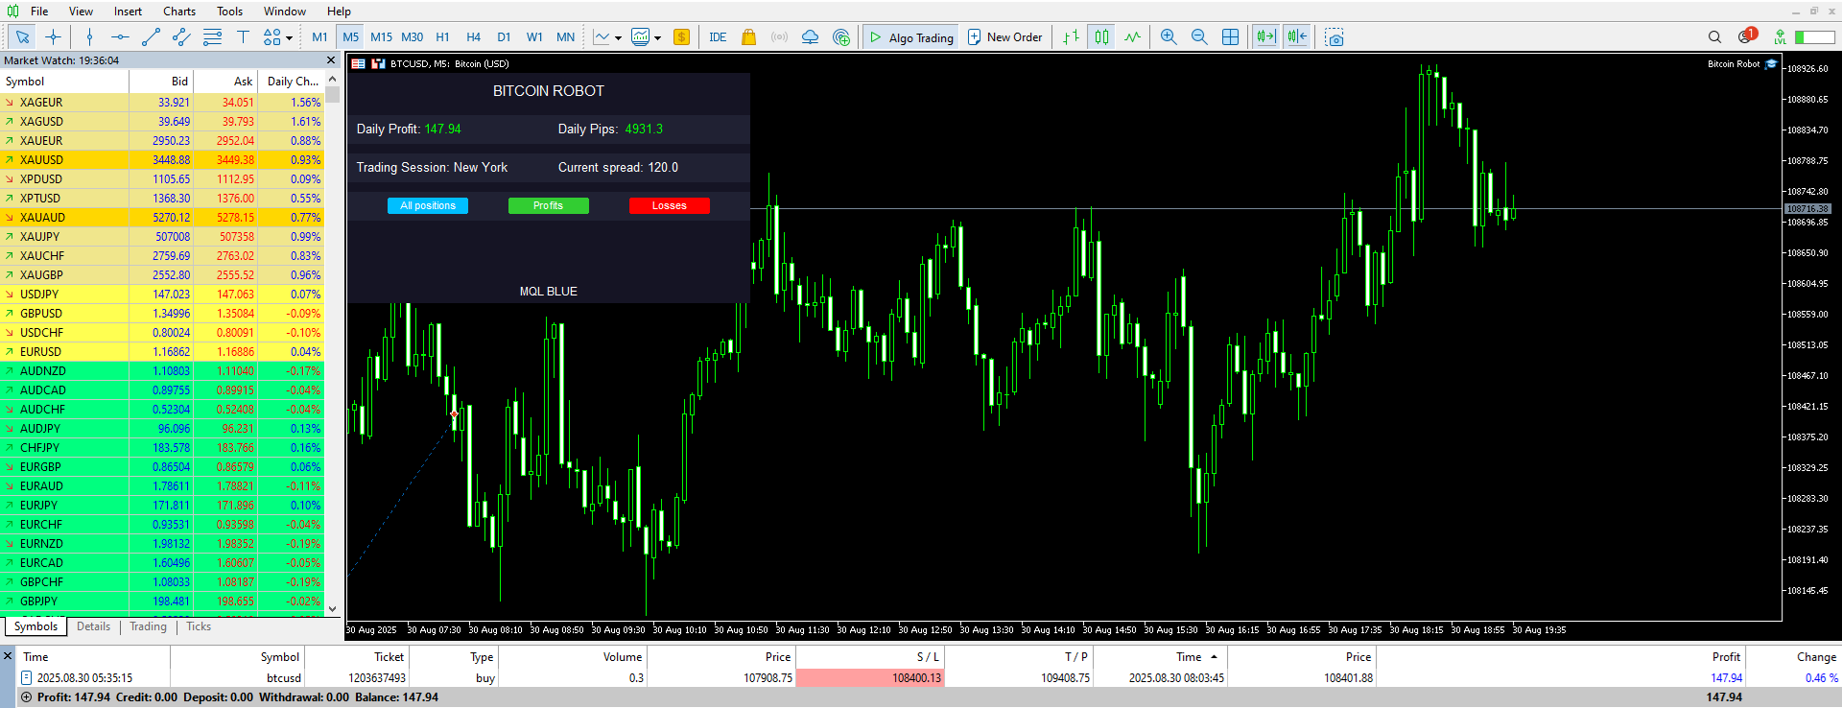This screenshot has height=708, width=1842.
Task: Open the shapes objects dropdown
Action: (x=277, y=37)
